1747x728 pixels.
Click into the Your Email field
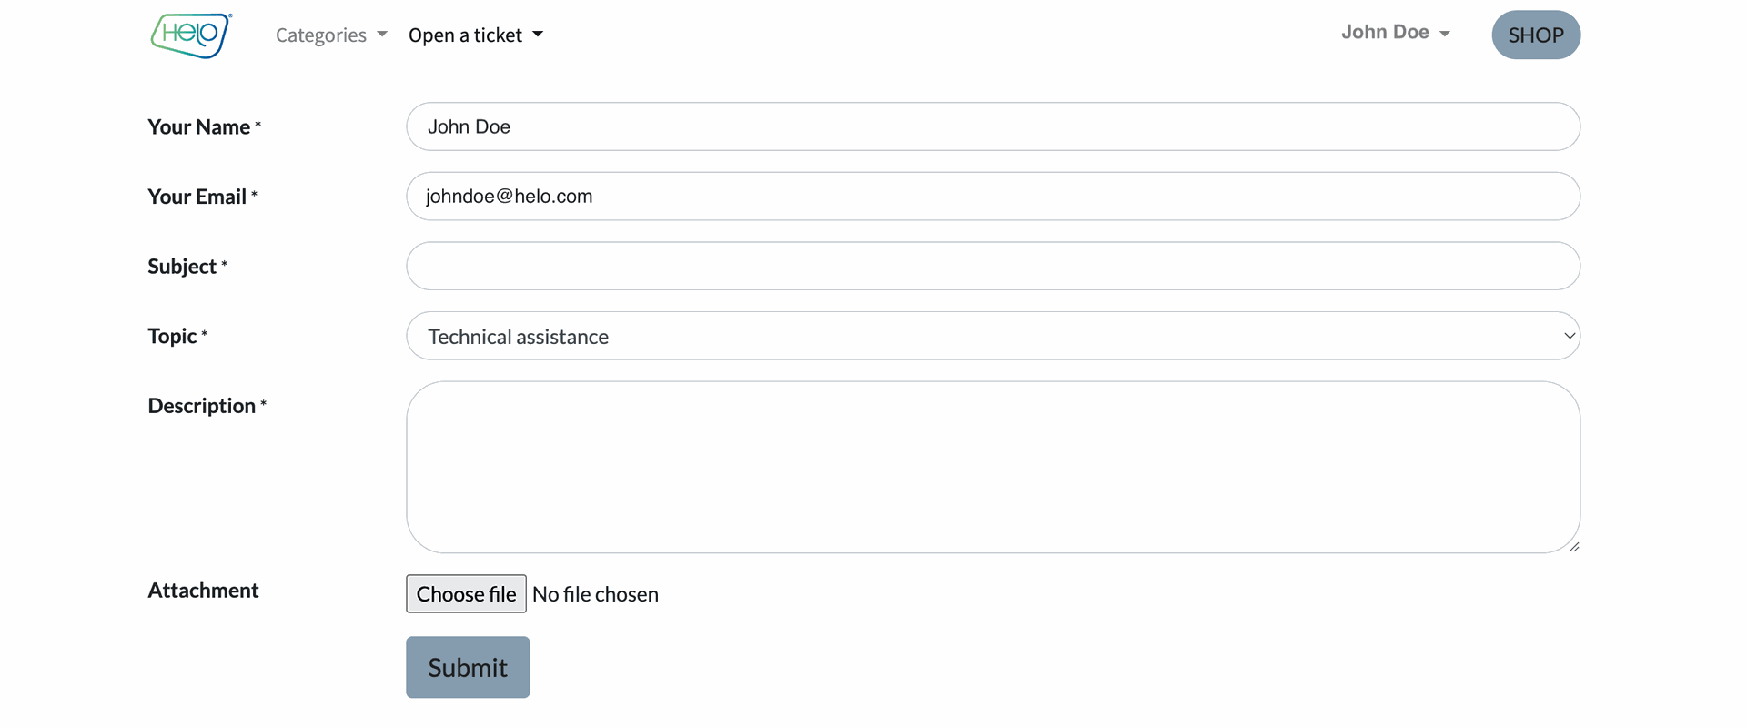pyautogui.click(x=992, y=197)
